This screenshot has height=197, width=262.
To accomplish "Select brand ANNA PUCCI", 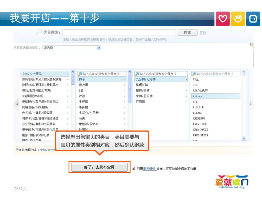I will click(200, 130).
